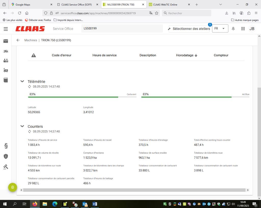Open the hamburger navigation menu

click(6, 29)
